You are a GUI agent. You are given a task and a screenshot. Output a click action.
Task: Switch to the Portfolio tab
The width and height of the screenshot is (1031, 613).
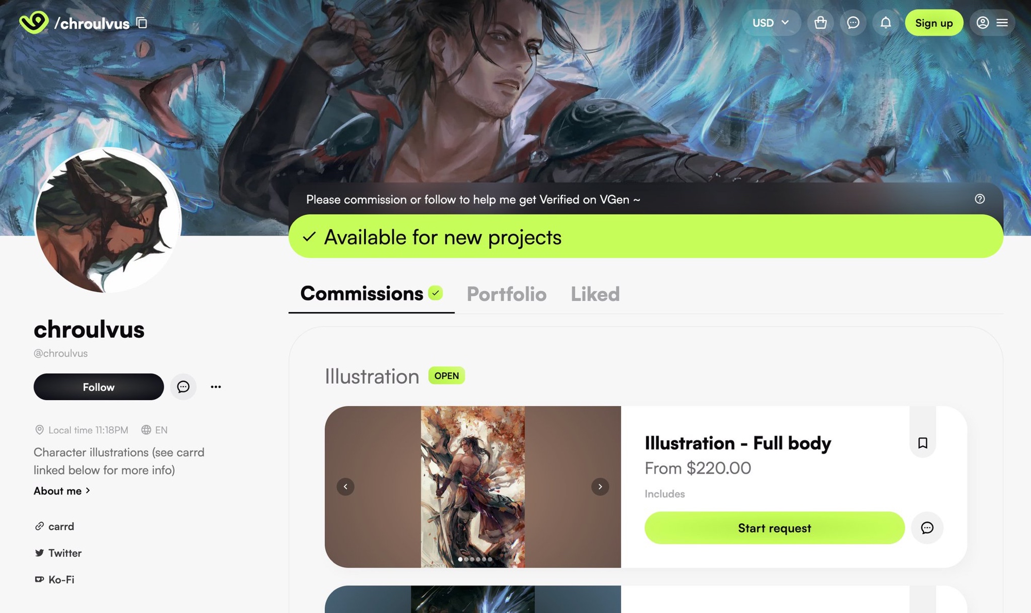[x=506, y=294]
